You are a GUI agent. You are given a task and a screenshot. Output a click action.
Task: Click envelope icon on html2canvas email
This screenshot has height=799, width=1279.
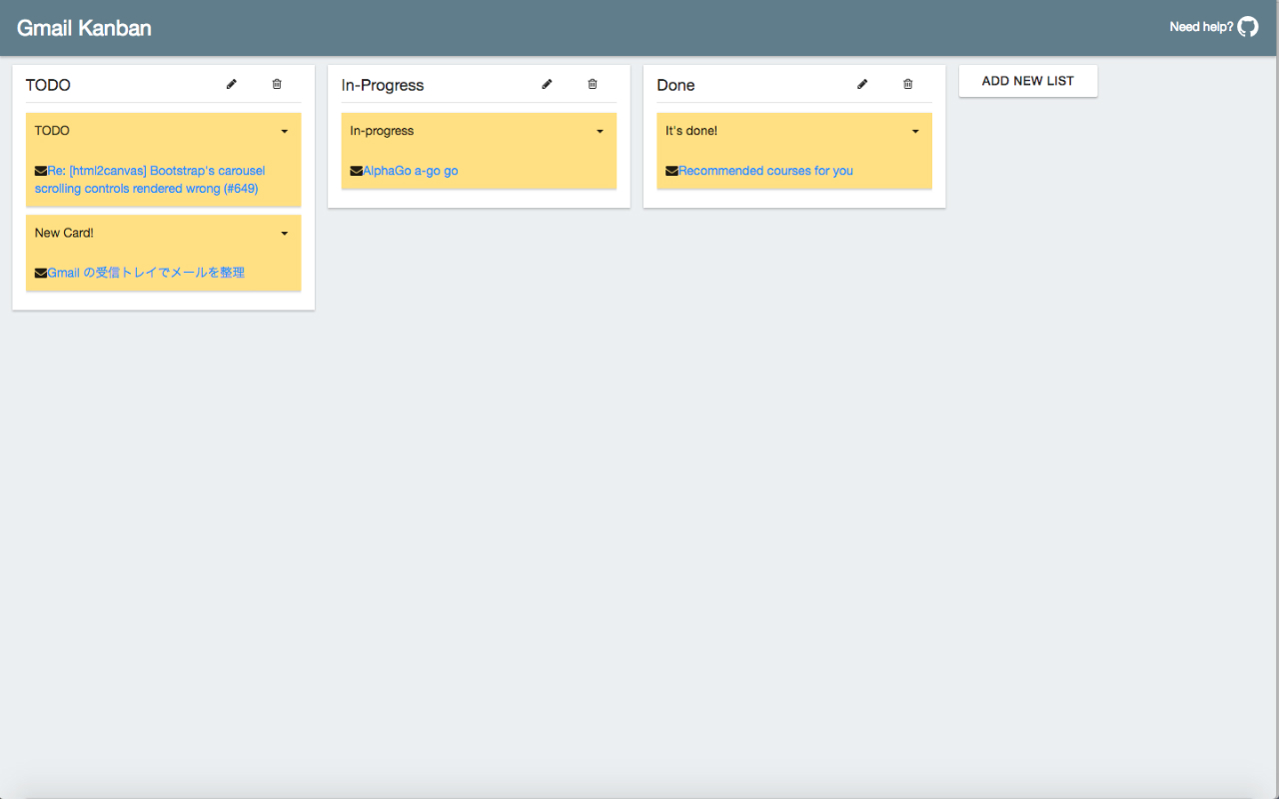coord(41,171)
